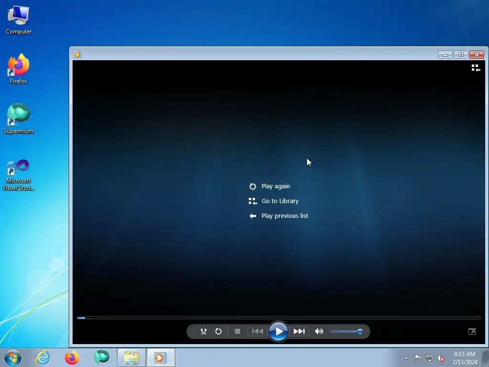Switch to Library using the top-right icon
Image resolution: width=489 pixels, height=367 pixels.
click(x=476, y=68)
